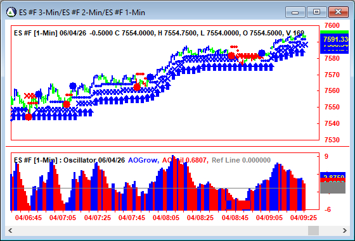The image size is (355, 241).
Task: Click the chart window application icon
Action: [11, 12]
